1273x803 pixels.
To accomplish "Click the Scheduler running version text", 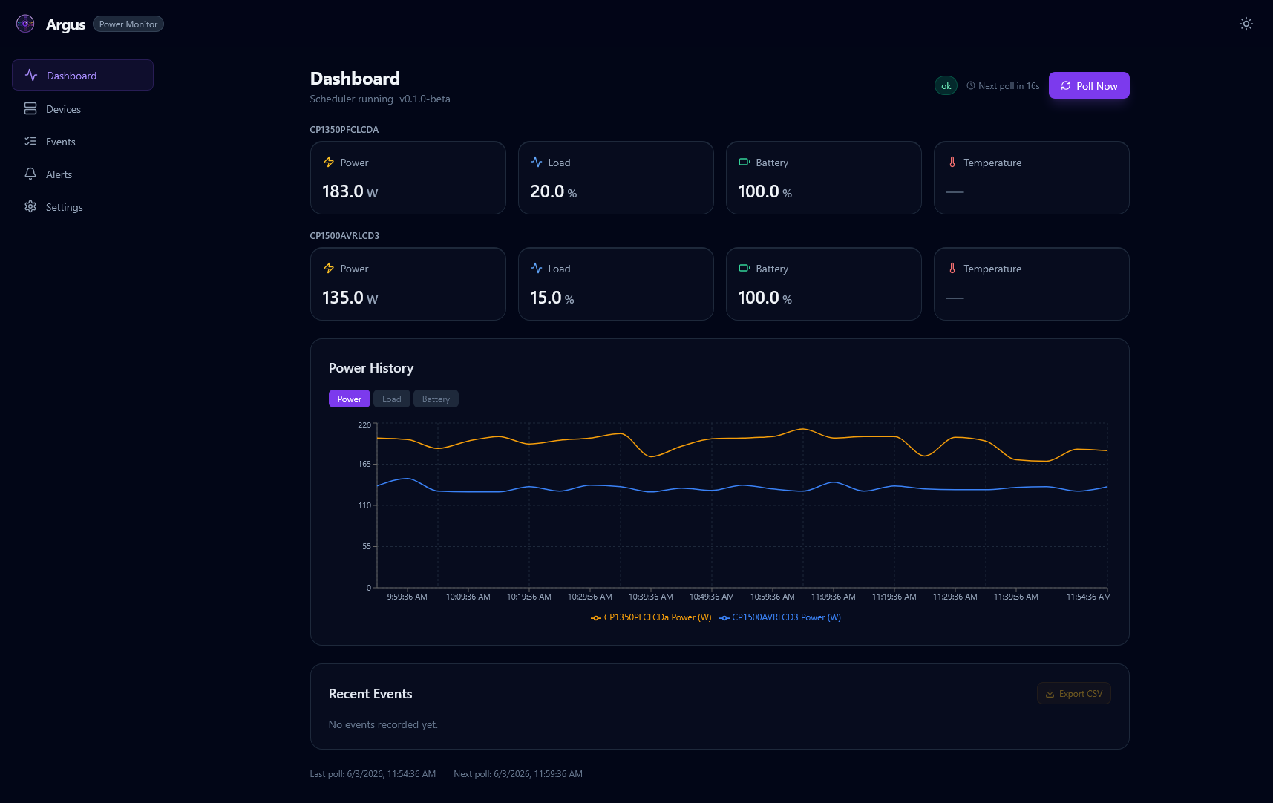I will pos(380,99).
